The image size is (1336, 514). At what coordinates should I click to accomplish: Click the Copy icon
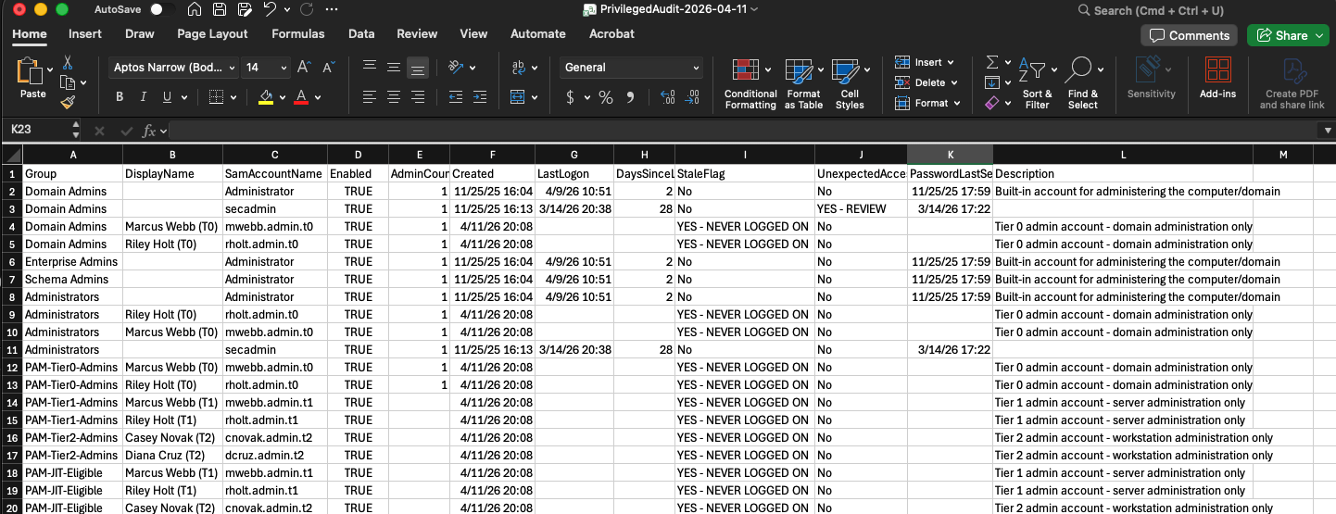coord(67,82)
